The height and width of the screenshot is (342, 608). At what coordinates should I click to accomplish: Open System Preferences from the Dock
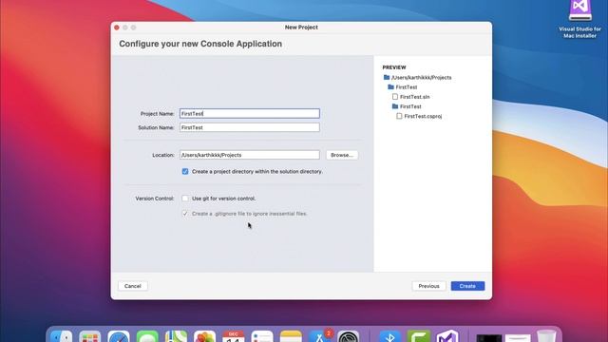point(349,336)
